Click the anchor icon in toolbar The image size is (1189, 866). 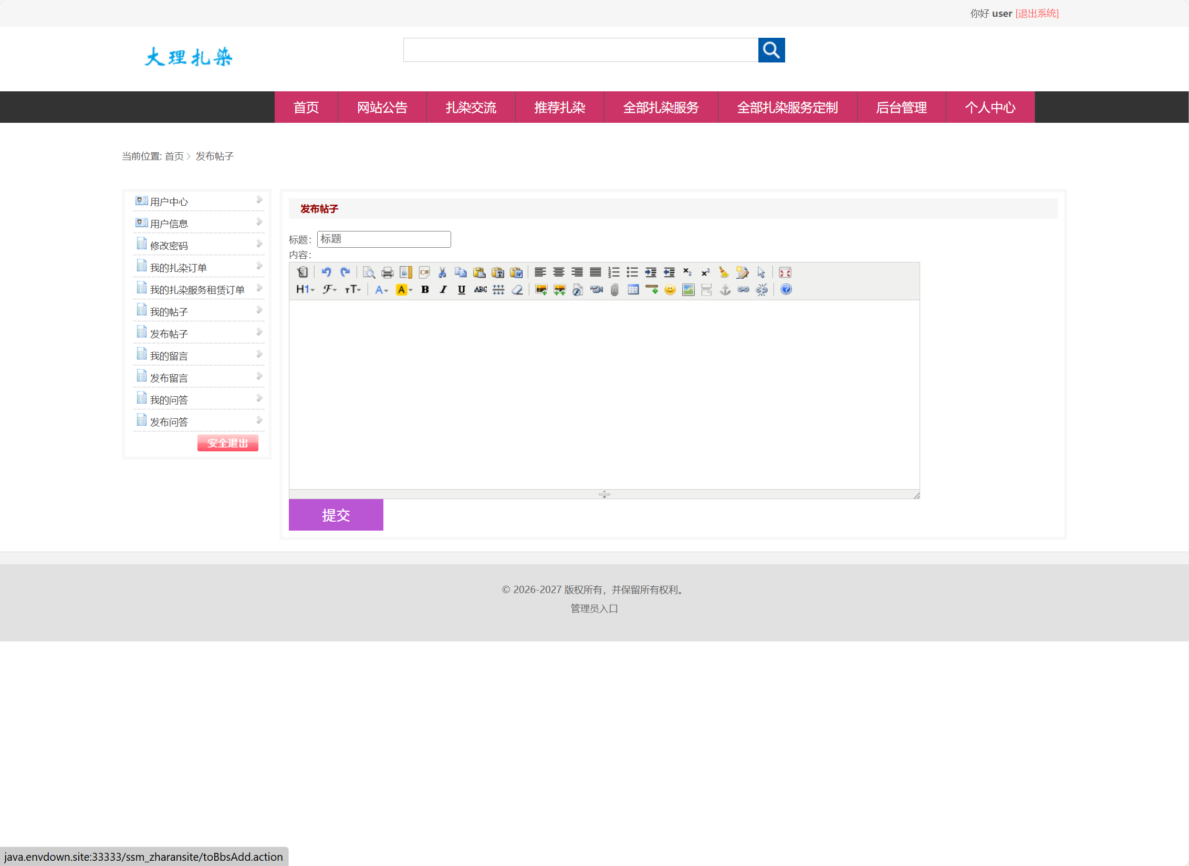pos(725,290)
